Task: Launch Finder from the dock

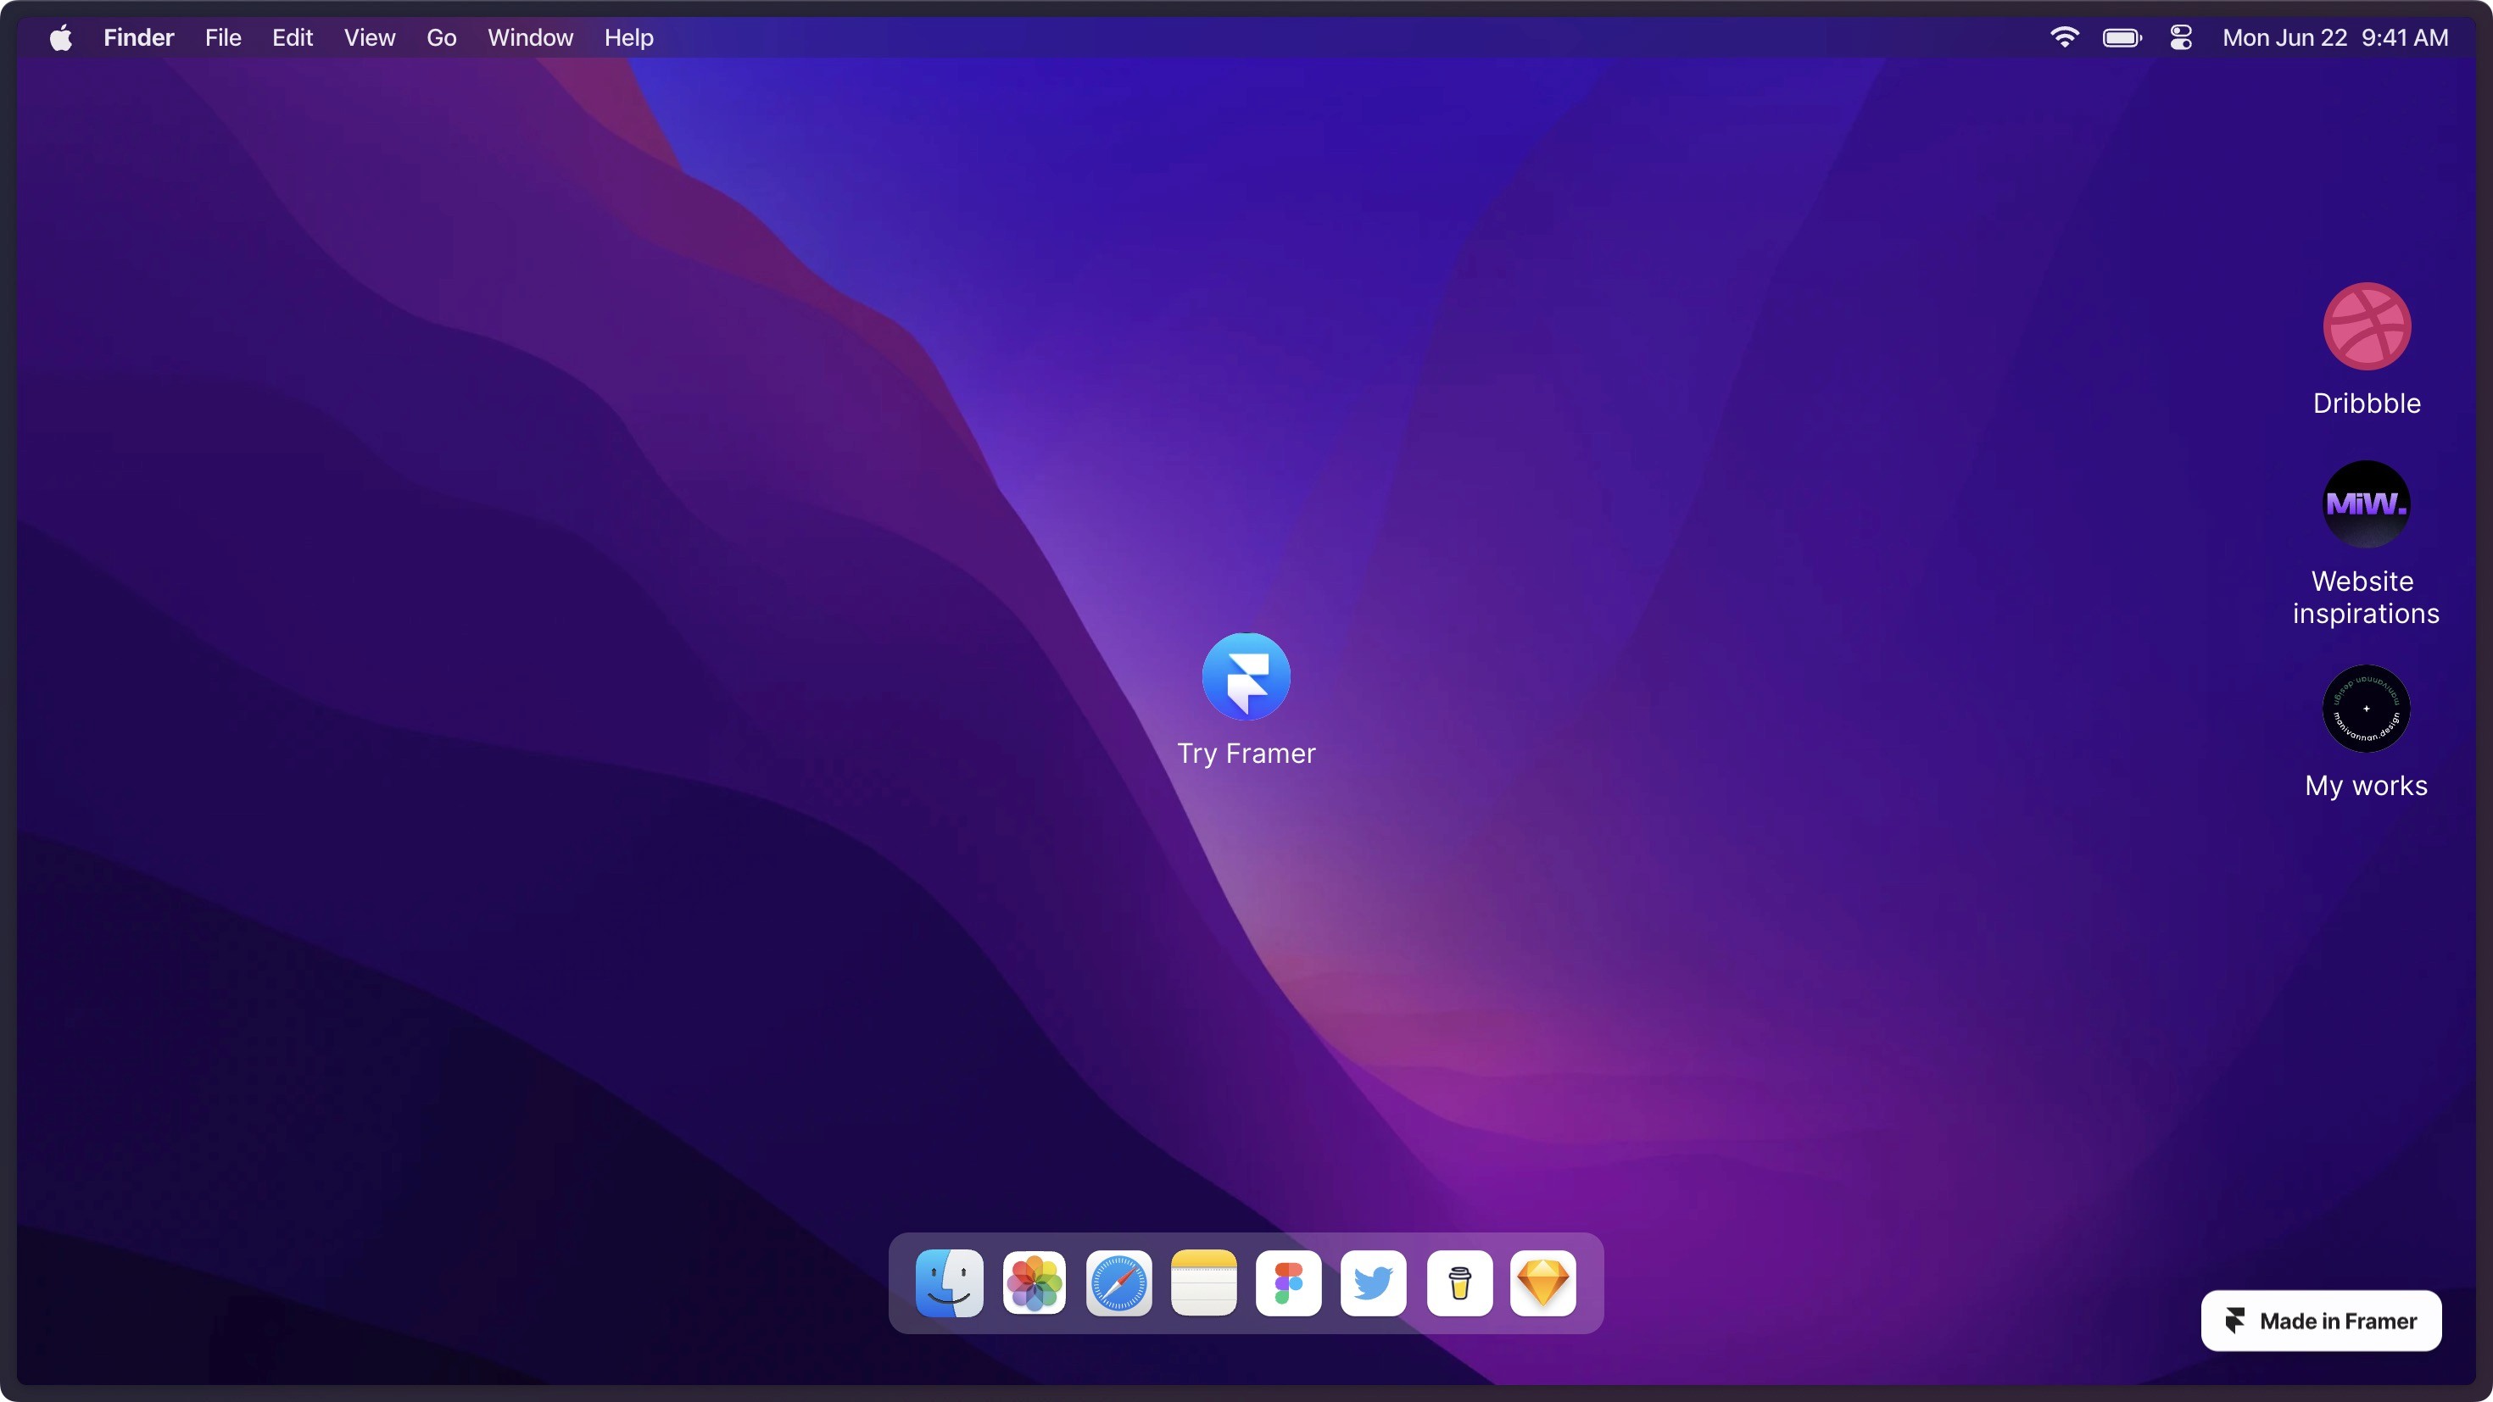Action: click(x=950, y=1283)
